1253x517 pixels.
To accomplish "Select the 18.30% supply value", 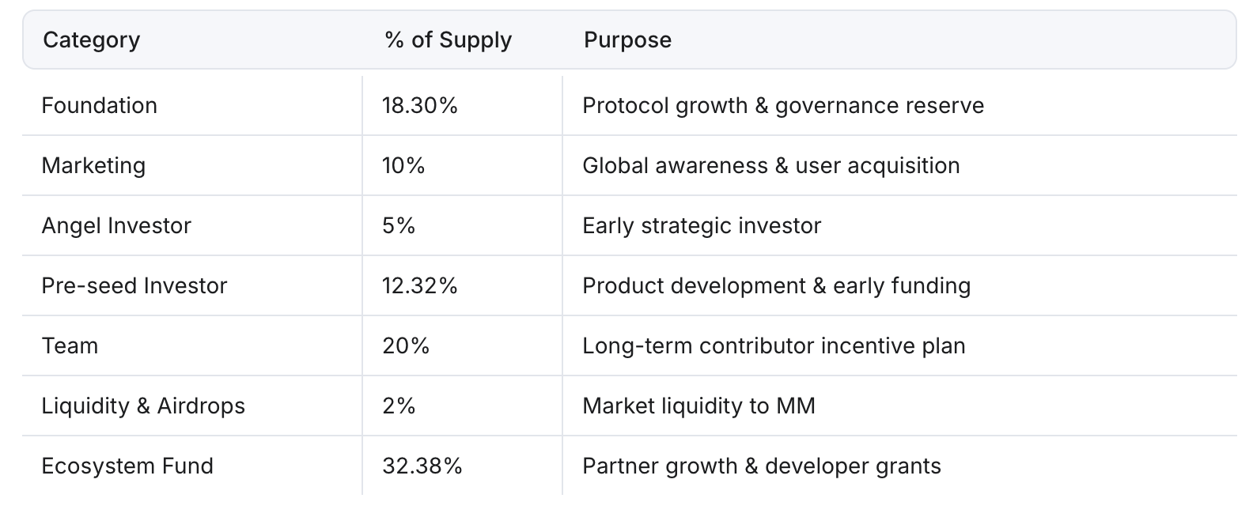I will [x=420, y=105].
